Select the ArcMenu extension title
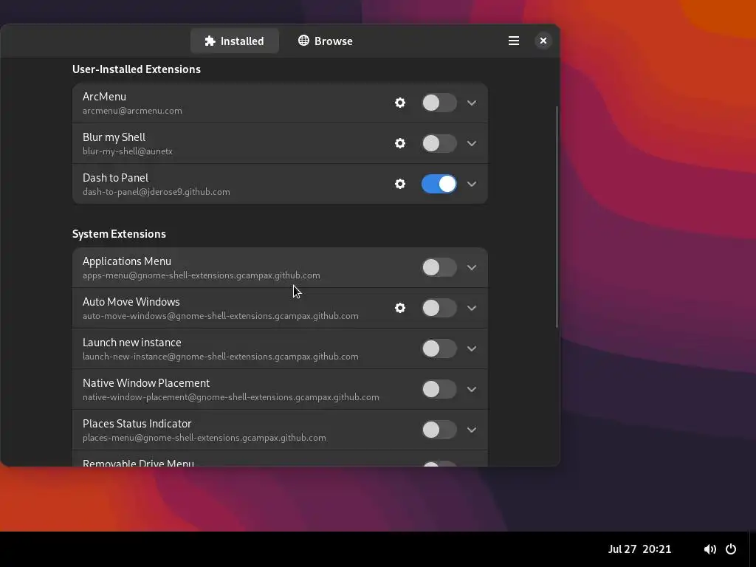The image size is (756, 567). click(104, 97)
